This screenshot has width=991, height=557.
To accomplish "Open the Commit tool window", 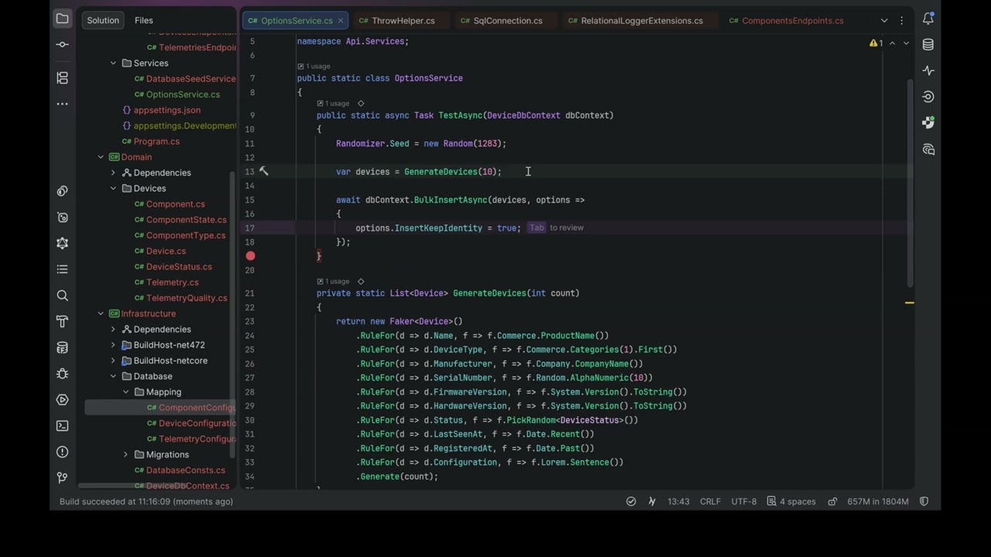I will [x=63, y=45].
